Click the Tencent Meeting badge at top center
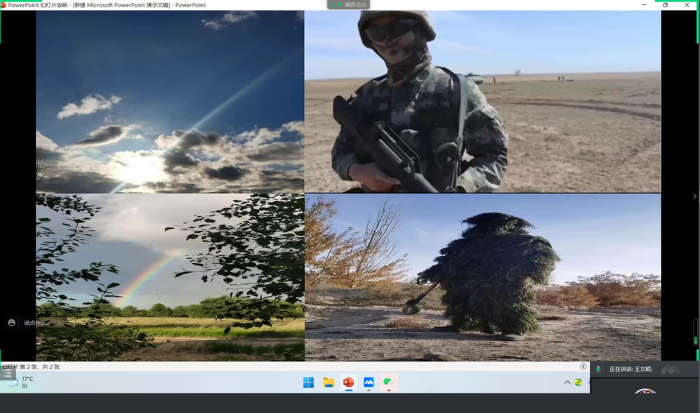 point(350,5)
